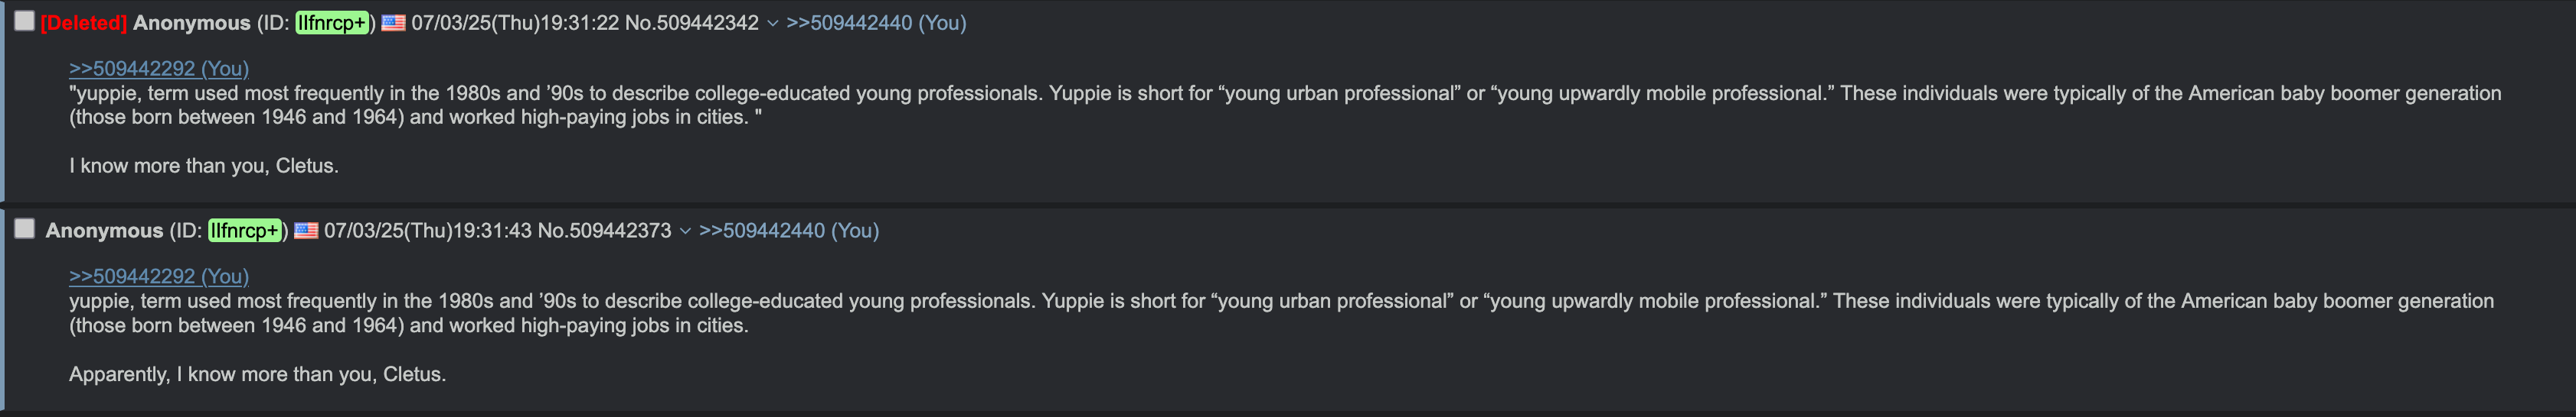The image size is (2576, 417).
Task: Click the red [Deleted] label
Action: point(84,23)
